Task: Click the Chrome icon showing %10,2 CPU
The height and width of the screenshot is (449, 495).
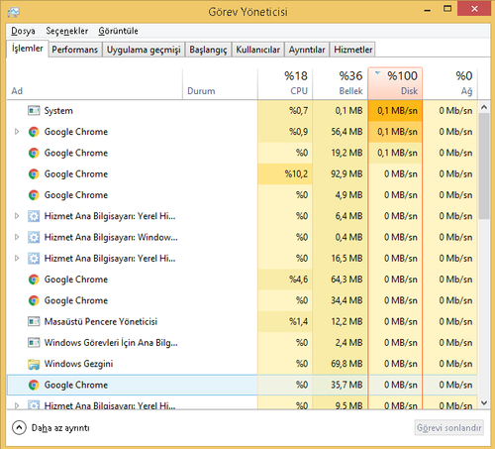Action: (34, 174)
